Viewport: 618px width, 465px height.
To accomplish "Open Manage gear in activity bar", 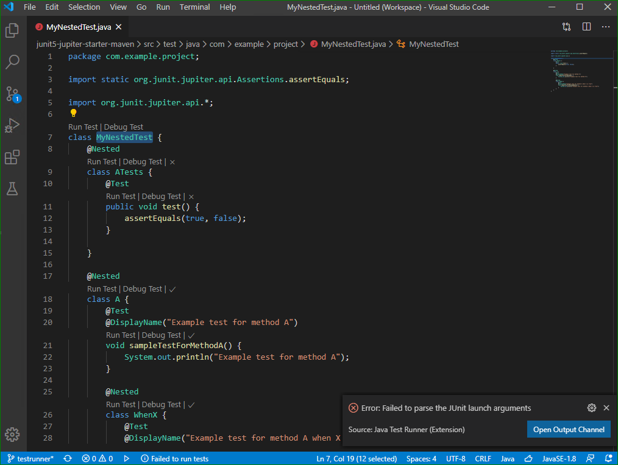I will point(12,435).
